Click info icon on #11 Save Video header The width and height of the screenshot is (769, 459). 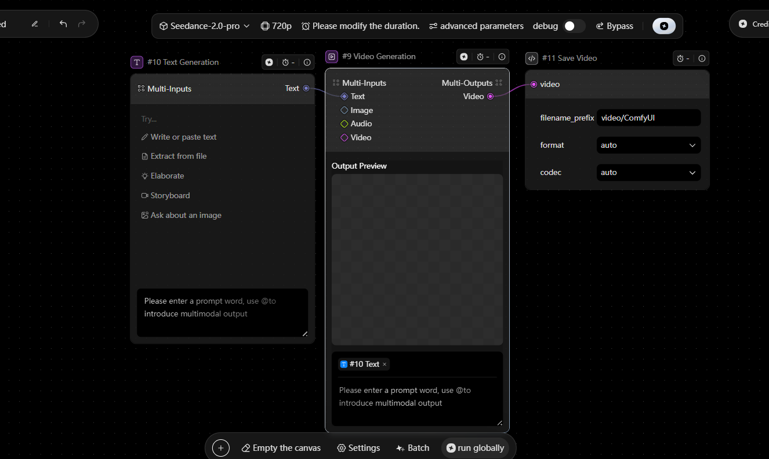pos(702,58)
